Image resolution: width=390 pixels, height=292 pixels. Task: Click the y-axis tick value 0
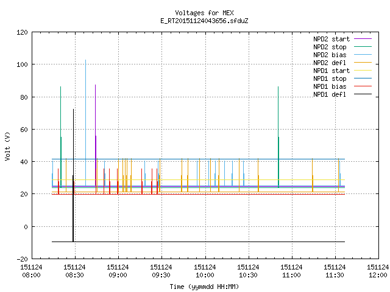pyautogui.click(x=26, y=227)
